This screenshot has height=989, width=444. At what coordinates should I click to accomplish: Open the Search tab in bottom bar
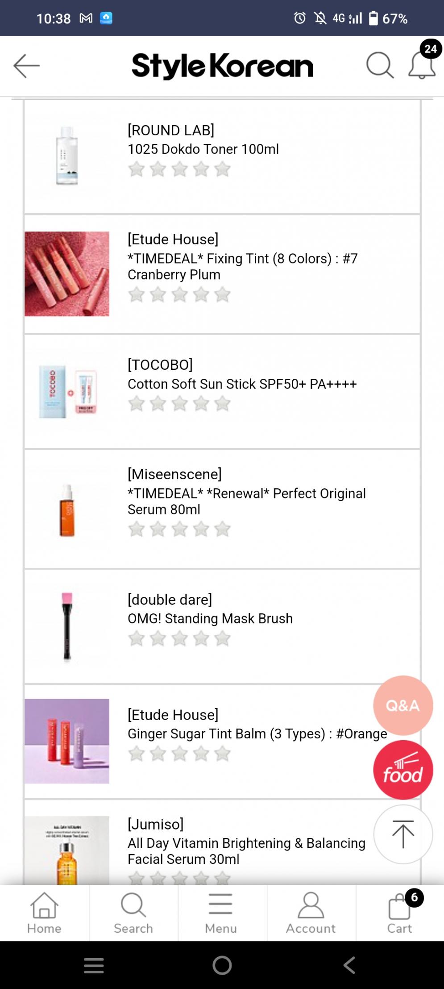(133, 913)
